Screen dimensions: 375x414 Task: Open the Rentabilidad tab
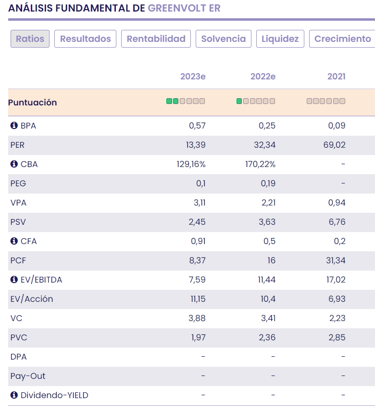pyautogui.click(x=156, y=39)
